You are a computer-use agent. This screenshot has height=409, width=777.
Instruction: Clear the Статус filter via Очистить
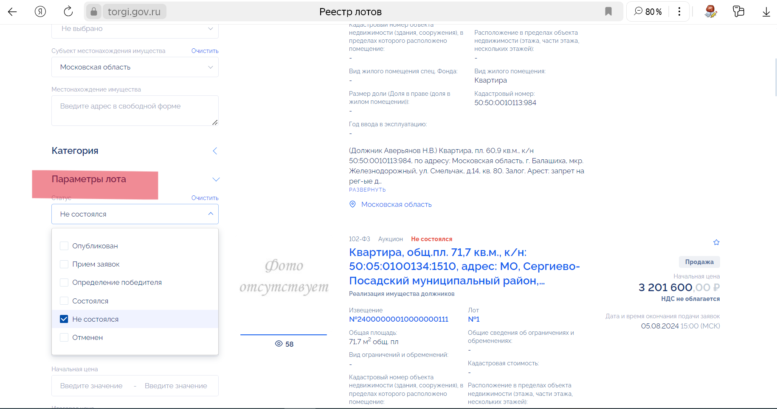point(205,198)
